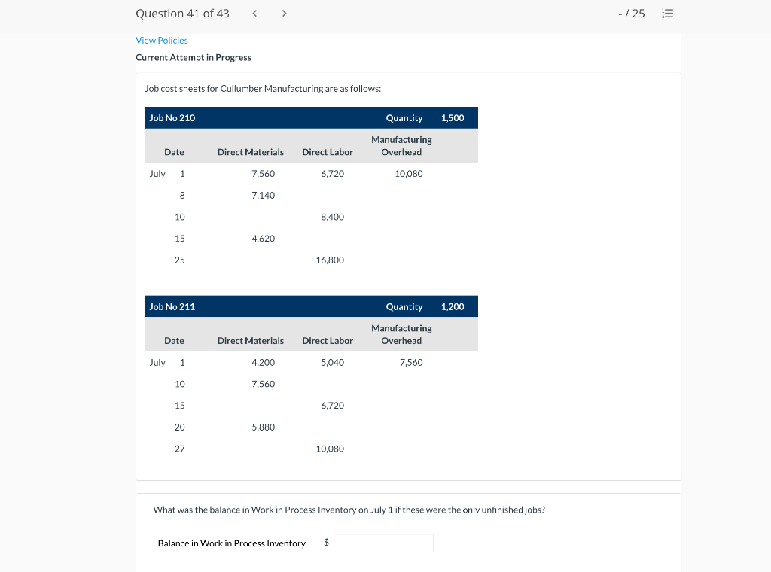Image resolution: width=771 pixels, height=572 pixels.
Task: Select Job 211 July 1 overhead 7,560
Action: [411, 362]
